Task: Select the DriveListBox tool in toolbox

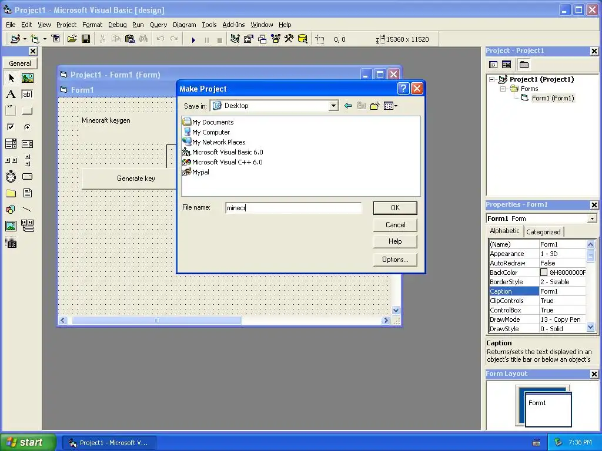Action: pyautogui.click(x=27, y=176)
